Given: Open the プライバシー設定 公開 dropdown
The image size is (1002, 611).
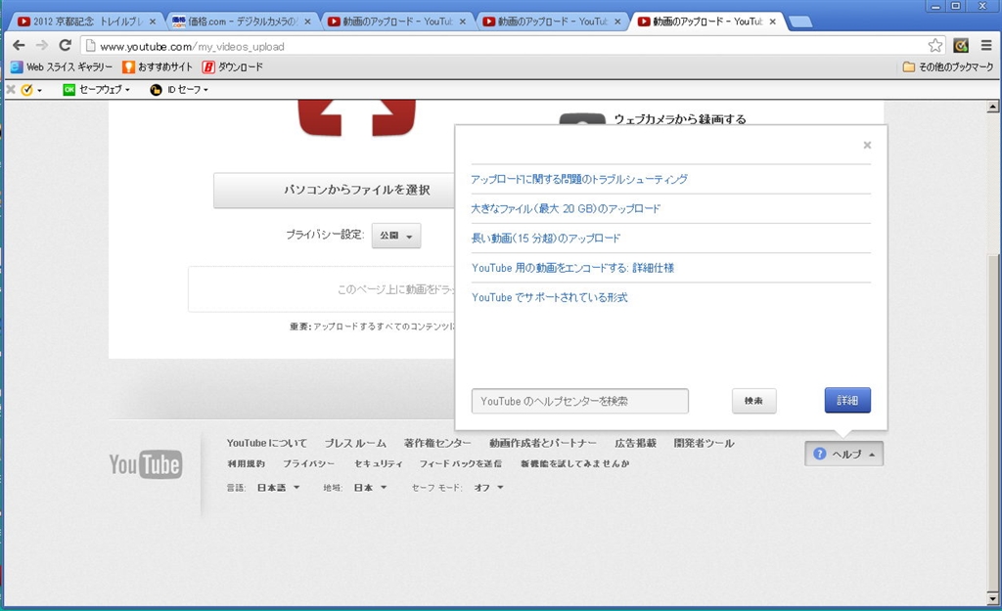Looking at the screenshot, I should pyautogui.click(x=396, y=236).
